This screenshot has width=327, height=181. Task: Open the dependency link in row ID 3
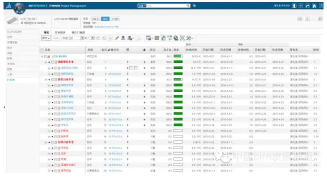click(114, 74)
